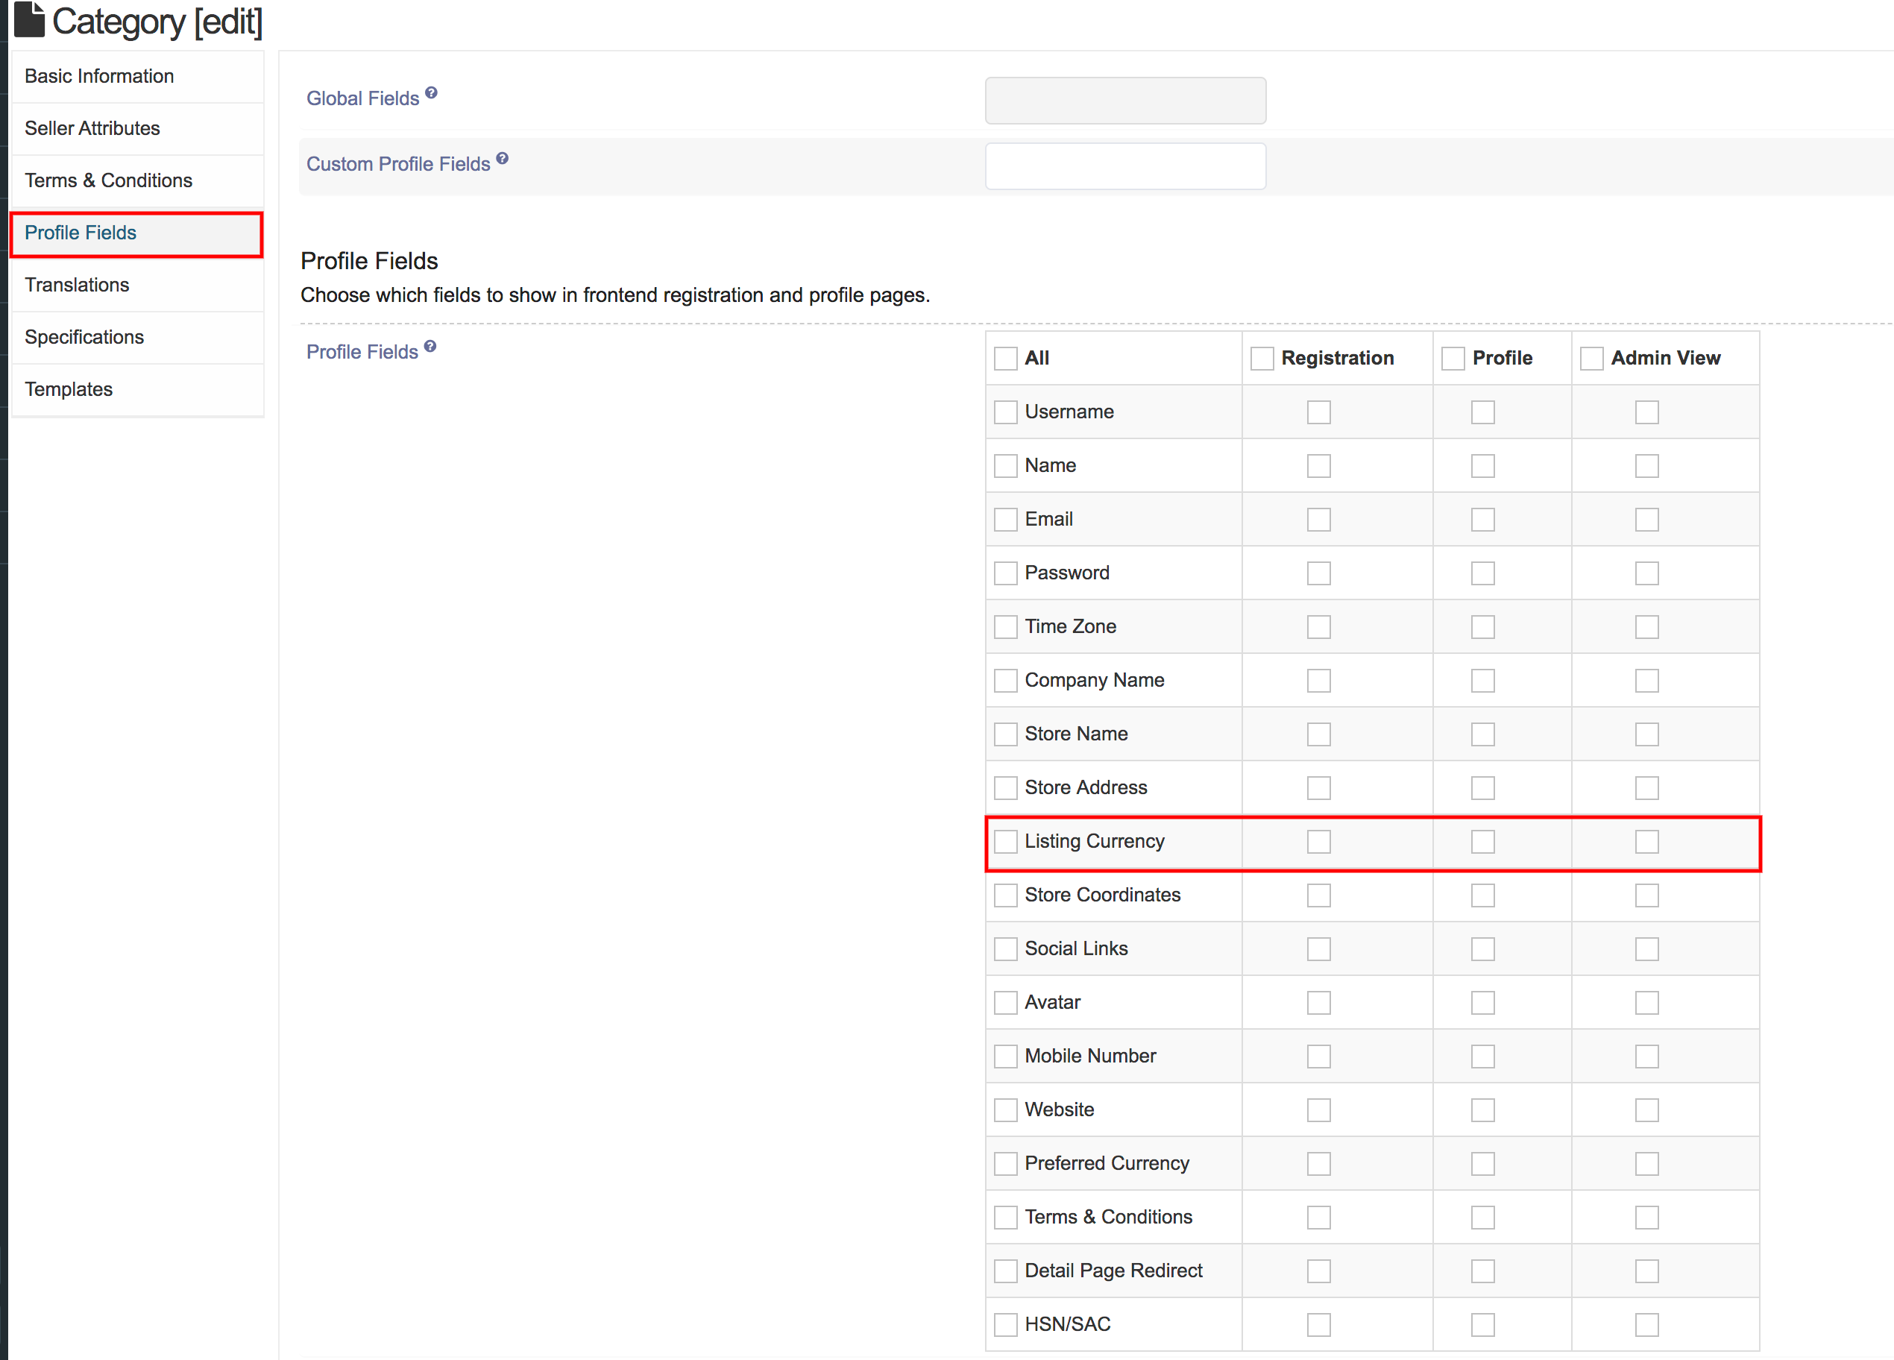The width and height of the screenshot is (1894, 1360).
Task: Open Basic Information tab
Action: (x=99, y=76)
